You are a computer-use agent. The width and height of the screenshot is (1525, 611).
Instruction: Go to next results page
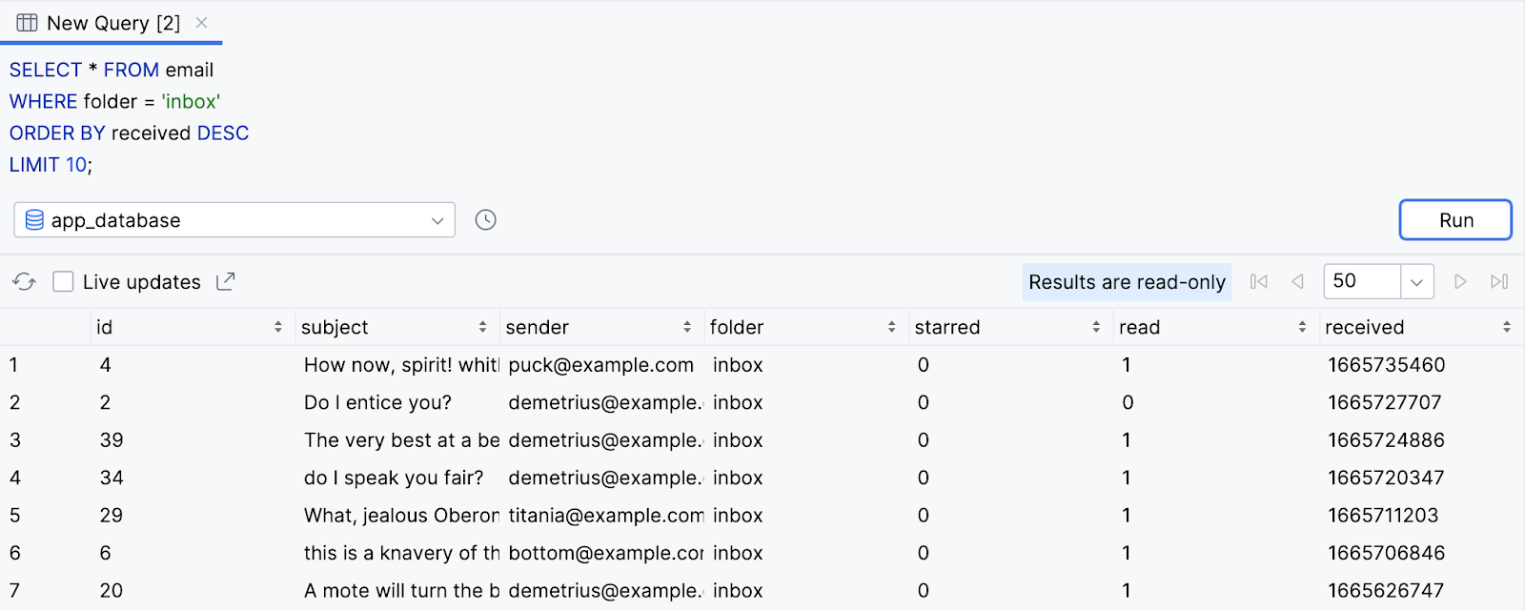(x=1459, y=282)
